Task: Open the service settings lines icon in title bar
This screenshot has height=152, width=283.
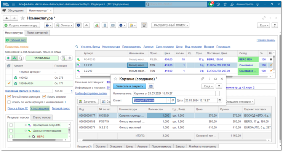Action: (x=257, y=4)
